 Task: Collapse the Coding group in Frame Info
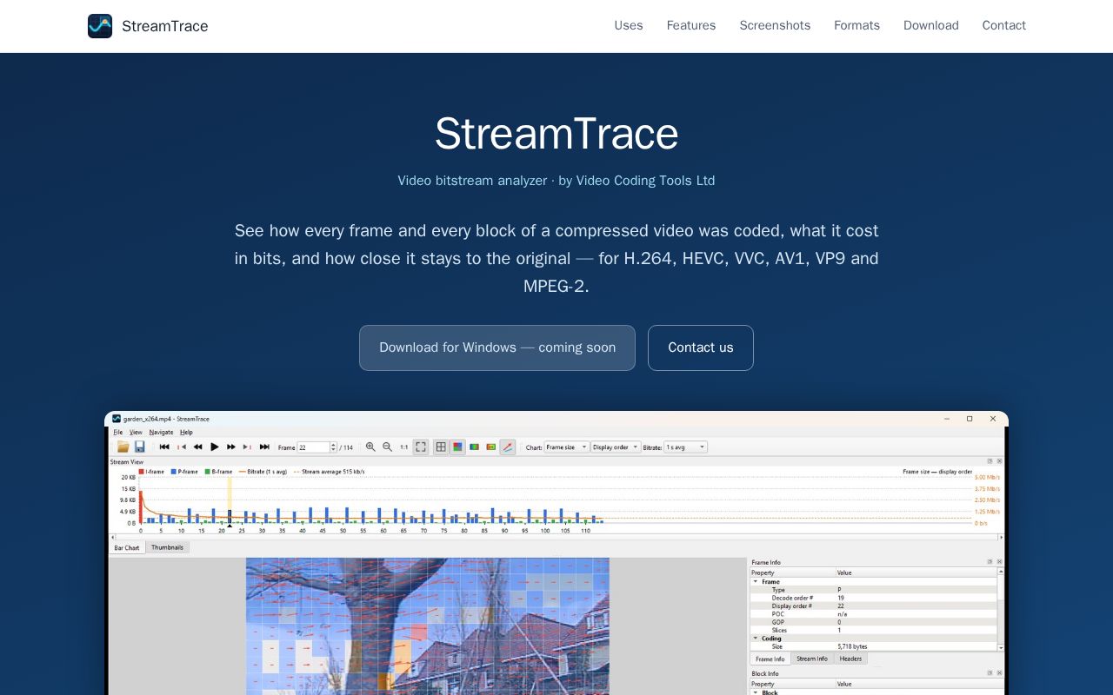pos(756,639)
